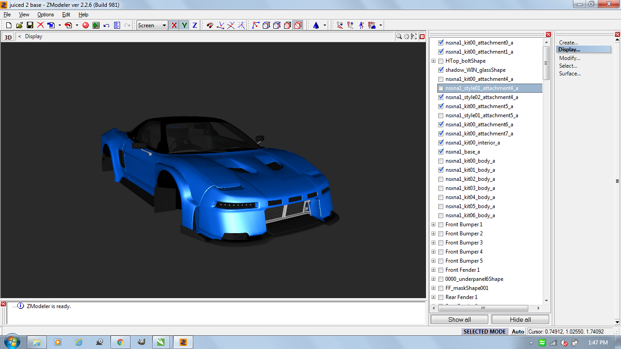Expand the Front Bumper 1 node
Screen dimensions: 621x349
coord(433,224)
